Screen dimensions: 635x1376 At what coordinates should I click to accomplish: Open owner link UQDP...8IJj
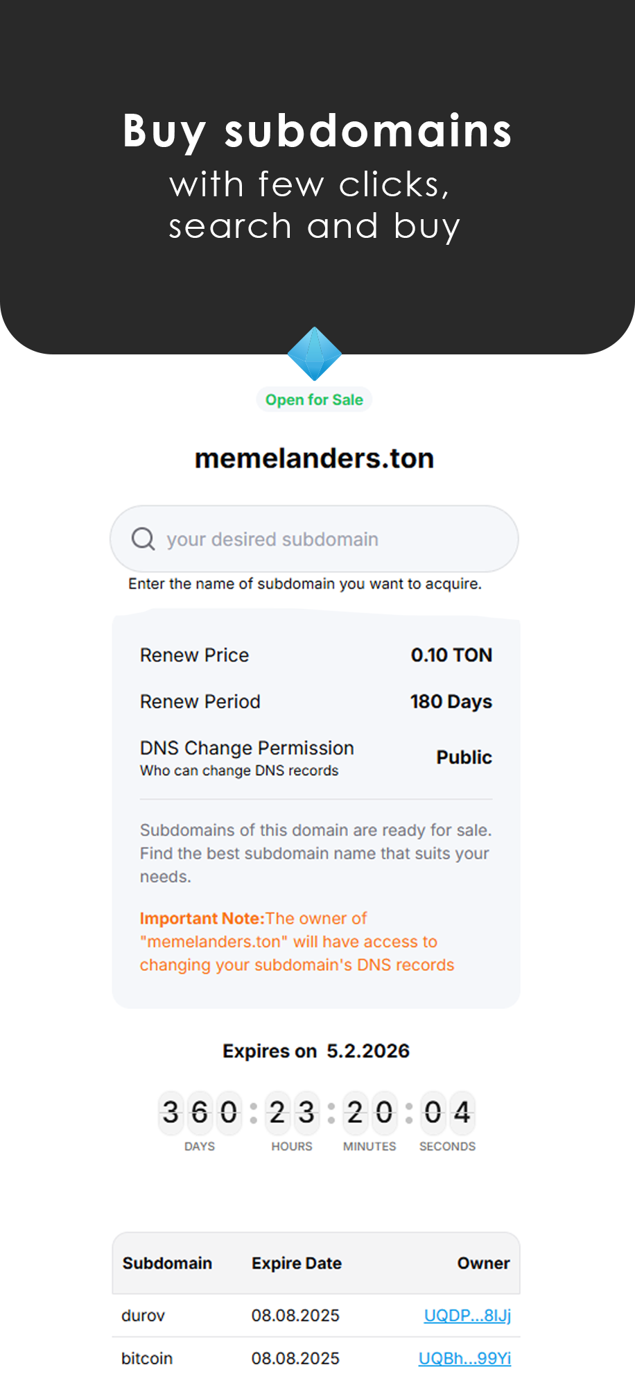(467, 1315)
